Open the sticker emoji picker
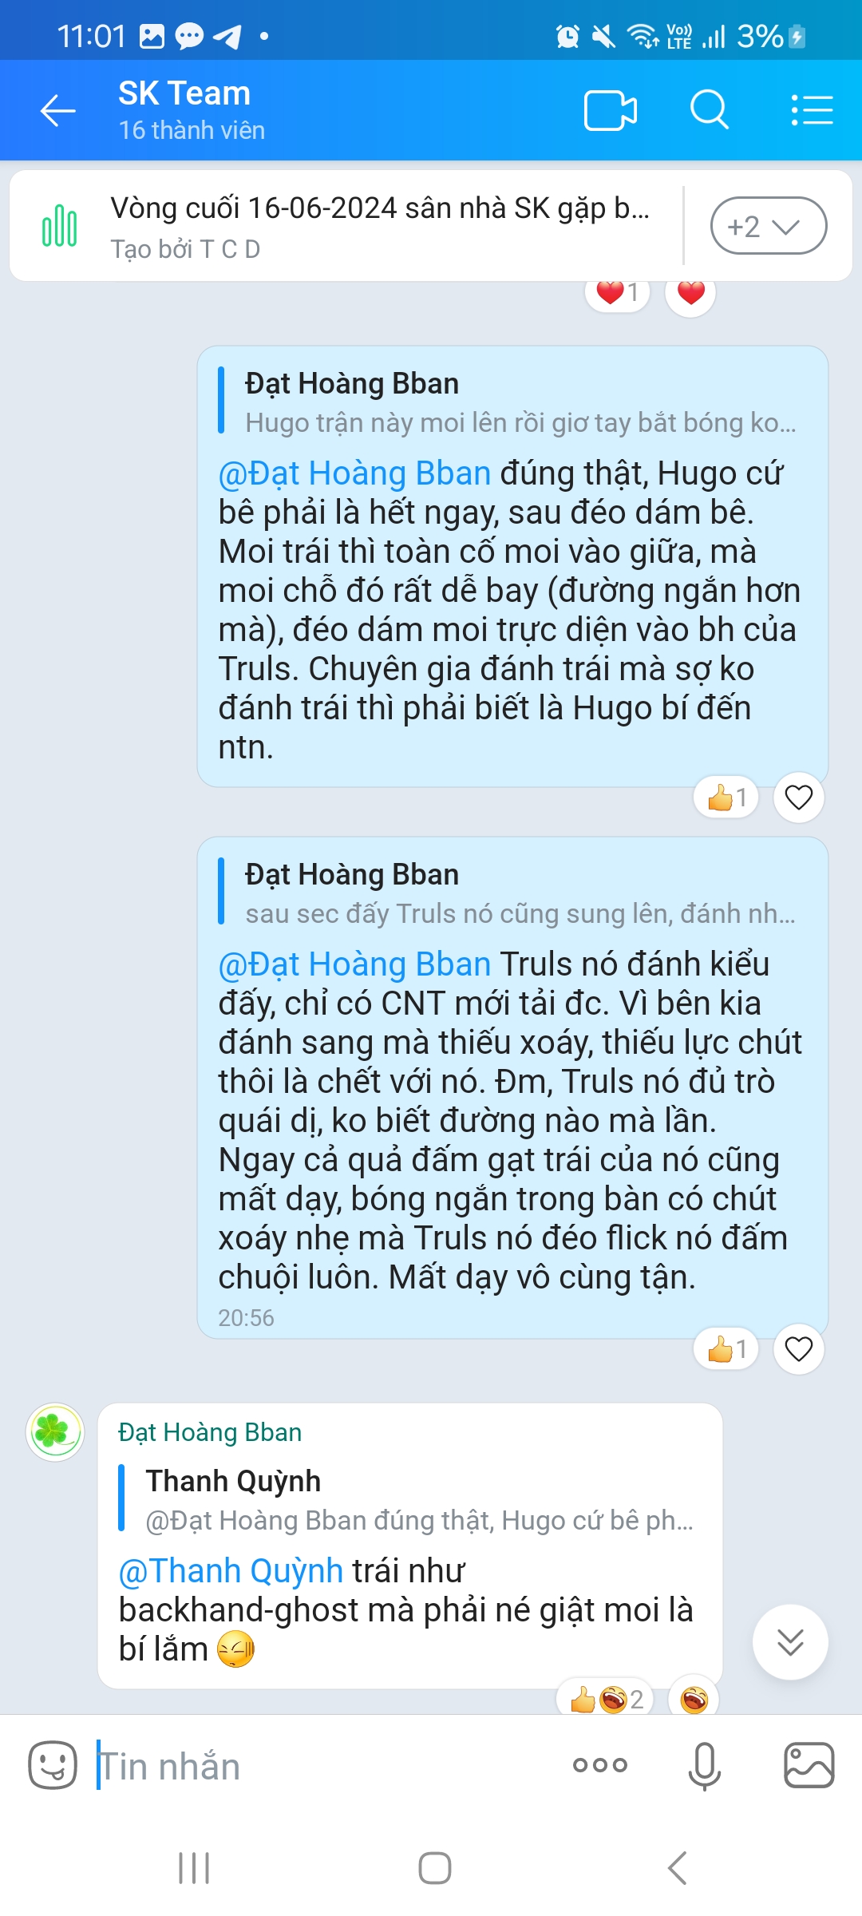The height and width of the screenshot is (1916, 862). click(x=53, y=1765)
